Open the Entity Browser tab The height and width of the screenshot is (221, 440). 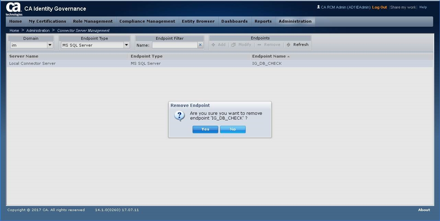[x=198, y=21]
